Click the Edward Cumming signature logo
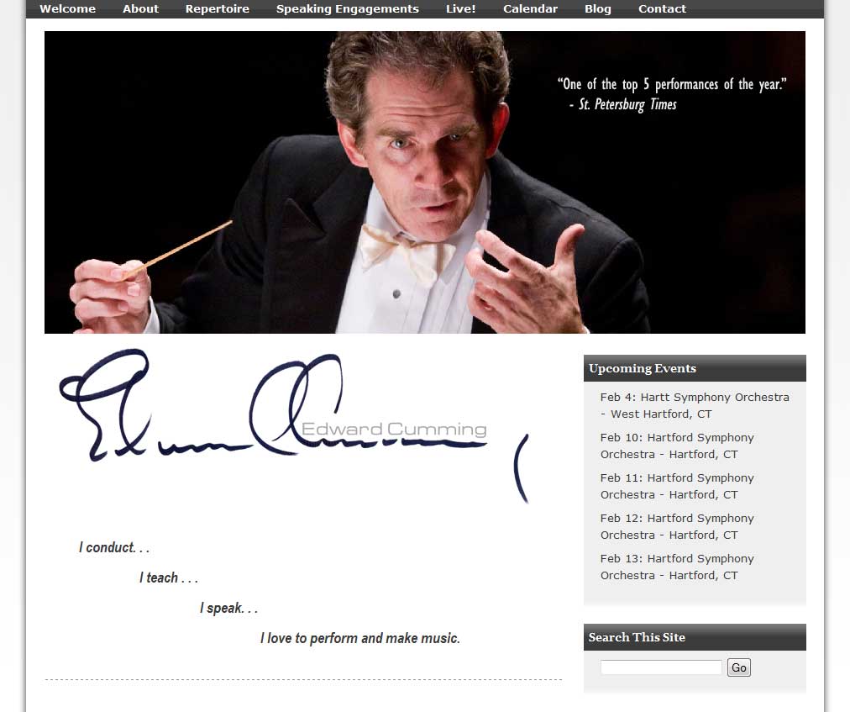The height and width of the screenshot is (712, 850). (x=294, y=425)
